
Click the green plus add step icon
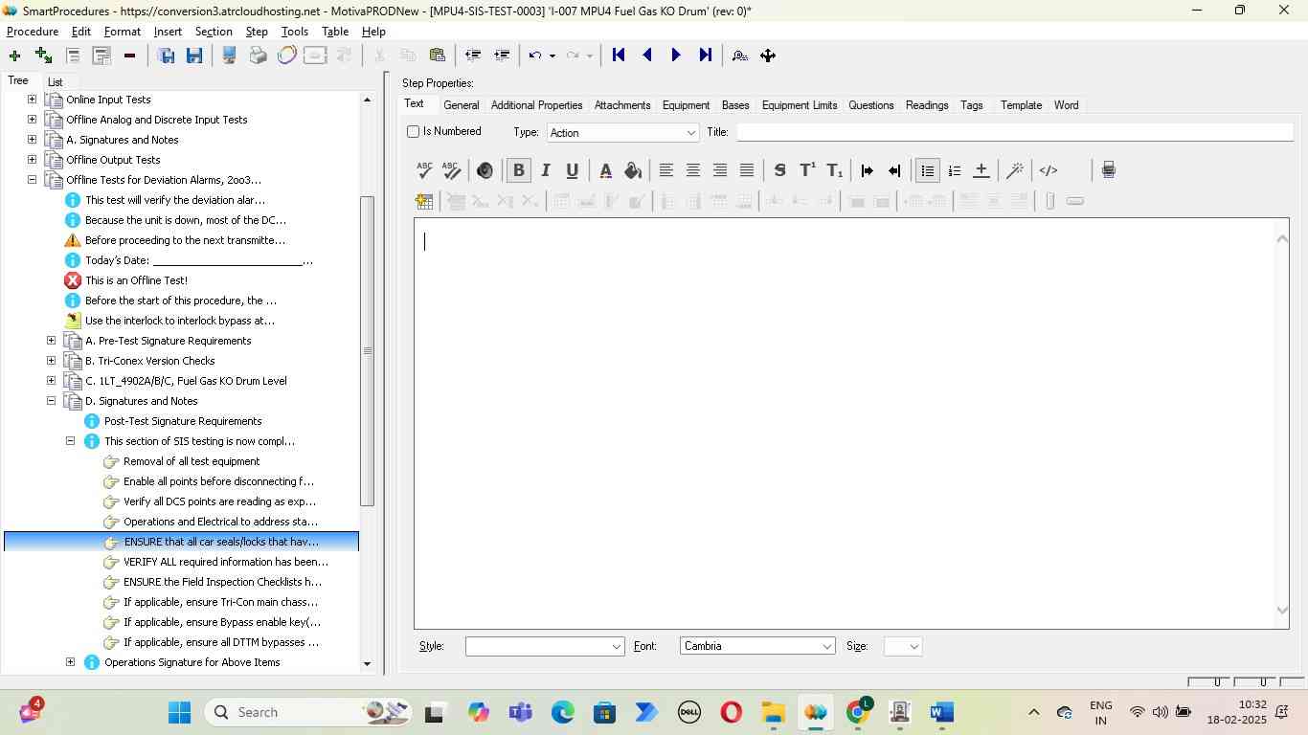[x=14, y=56]
